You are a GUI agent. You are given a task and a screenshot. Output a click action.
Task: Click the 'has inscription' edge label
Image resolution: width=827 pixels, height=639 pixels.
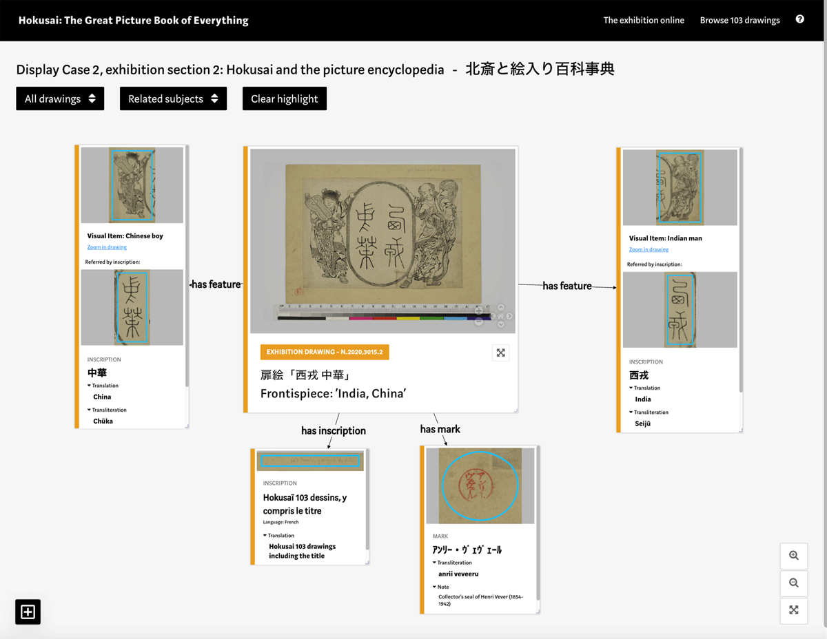(x=334, y=430)
